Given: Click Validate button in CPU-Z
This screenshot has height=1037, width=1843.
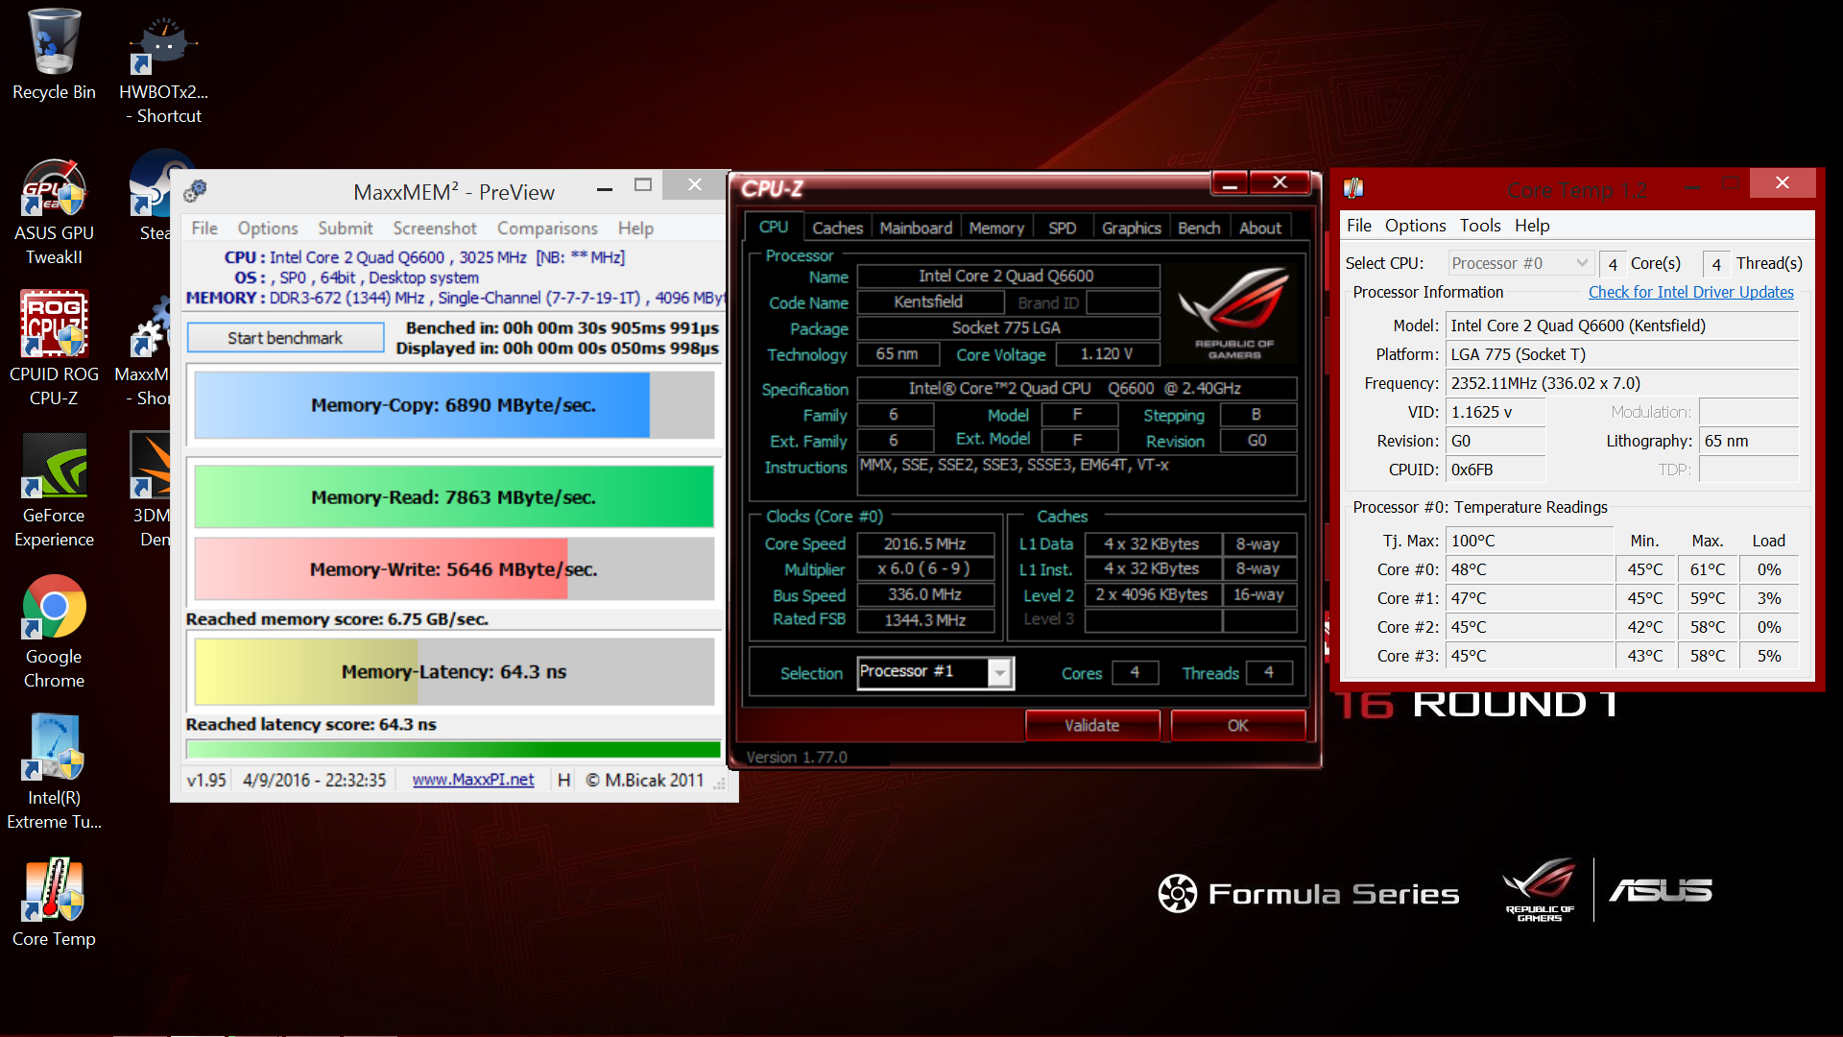Looking at the screenshot, I should (x=1092, y=725).
